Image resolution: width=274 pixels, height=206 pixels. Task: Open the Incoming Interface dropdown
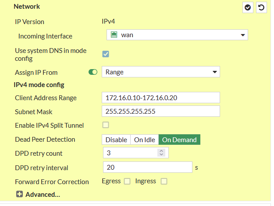pos(177,35)
